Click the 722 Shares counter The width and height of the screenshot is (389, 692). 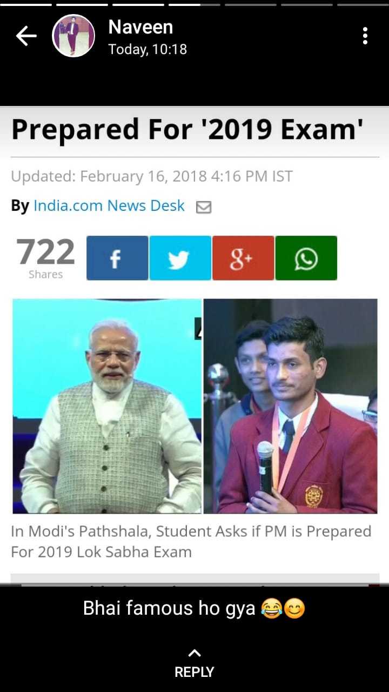point(46,258)
